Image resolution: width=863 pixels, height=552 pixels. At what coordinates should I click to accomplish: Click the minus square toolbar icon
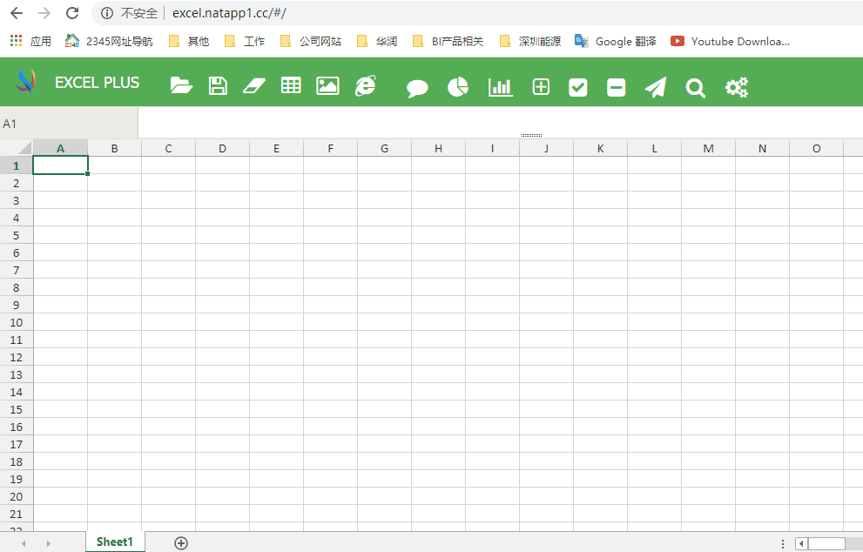616,88
